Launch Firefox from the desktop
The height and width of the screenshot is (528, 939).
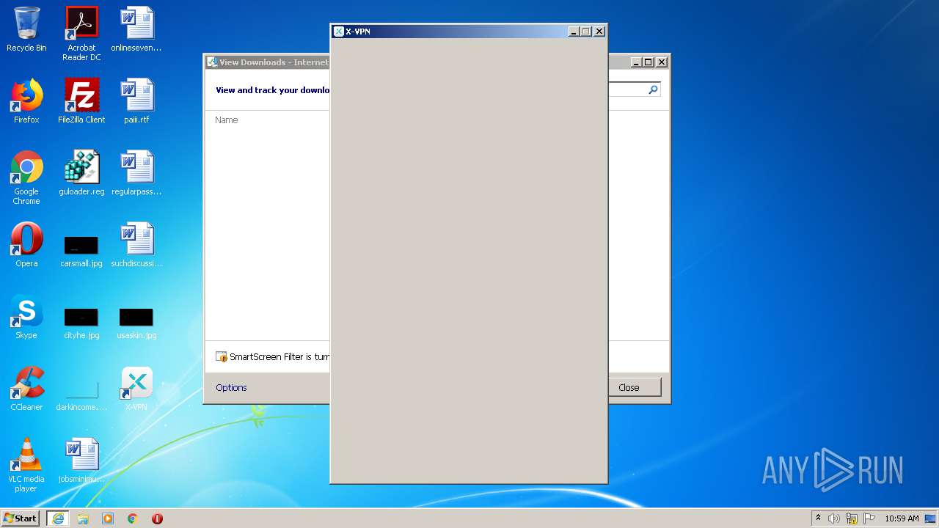click(26, 101)
